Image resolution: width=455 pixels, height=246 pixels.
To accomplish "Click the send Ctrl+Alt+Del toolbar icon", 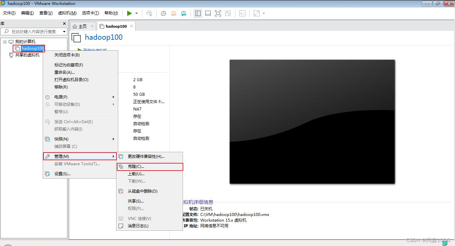I will 149,13.
